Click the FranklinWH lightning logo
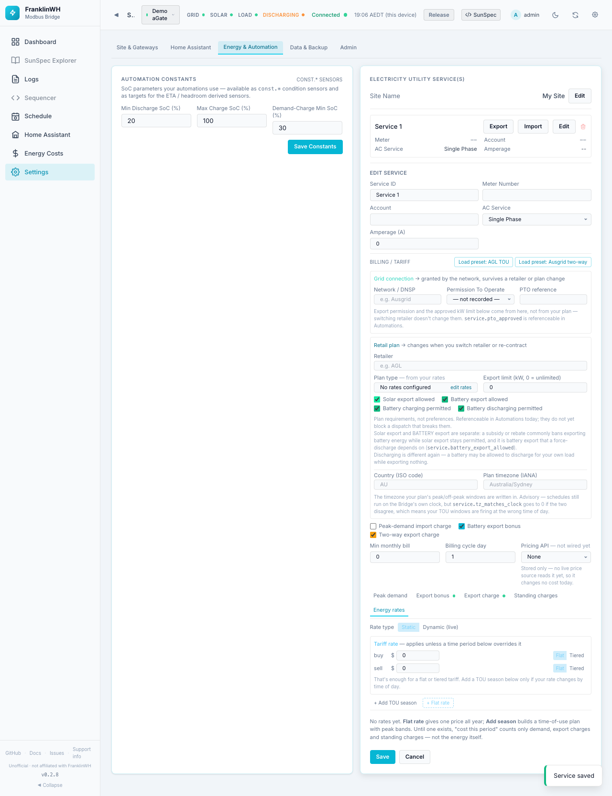 coord(13,13)
